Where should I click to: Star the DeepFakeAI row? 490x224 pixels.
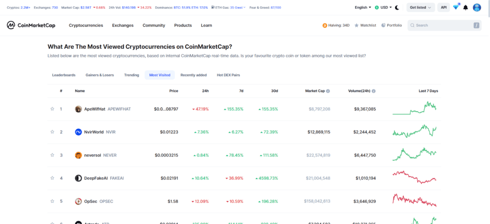52,178
